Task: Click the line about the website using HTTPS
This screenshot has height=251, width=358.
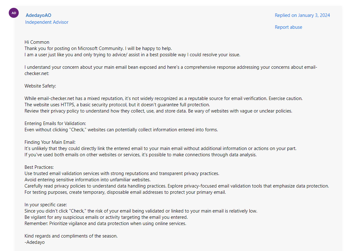Action: [x=117, y=105]
